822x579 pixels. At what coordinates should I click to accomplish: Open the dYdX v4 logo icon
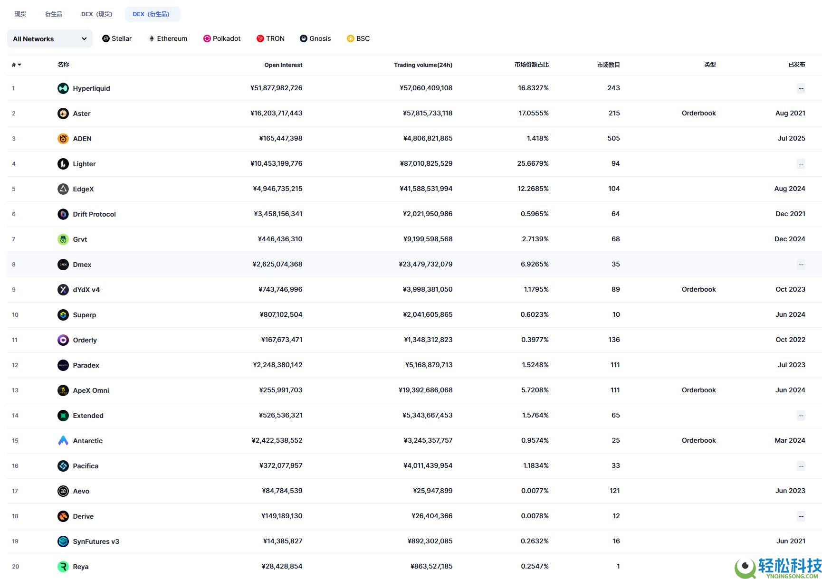pos(63,290)
